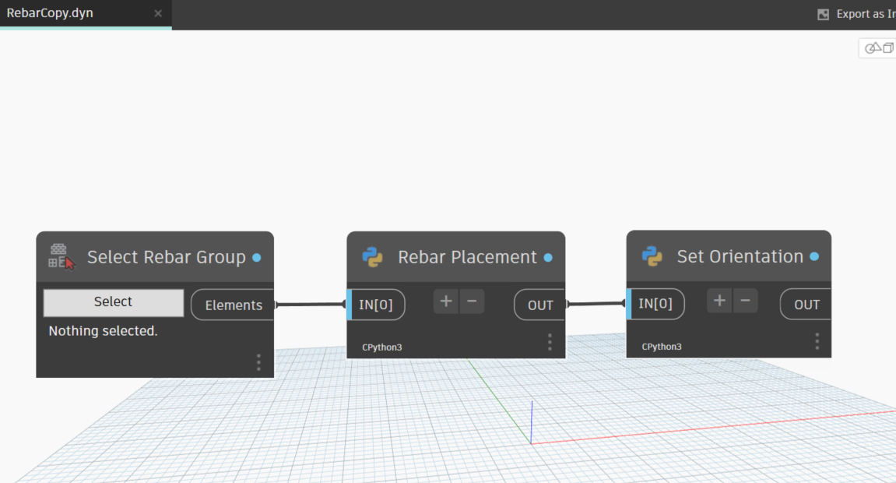This screenshot has height=483, width=896.
Task: Remove an input port from Rebar Placement
Action: (472, 301)
